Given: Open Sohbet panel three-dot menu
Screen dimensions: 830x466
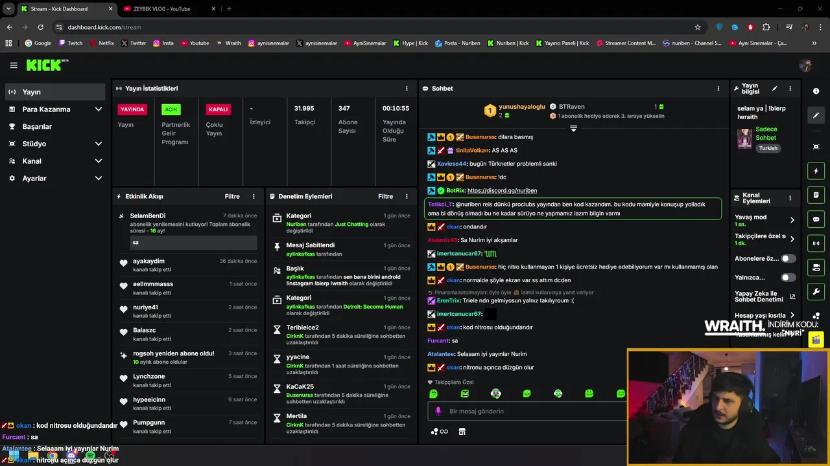Looking at the screenshot, I should pos(718,89).
